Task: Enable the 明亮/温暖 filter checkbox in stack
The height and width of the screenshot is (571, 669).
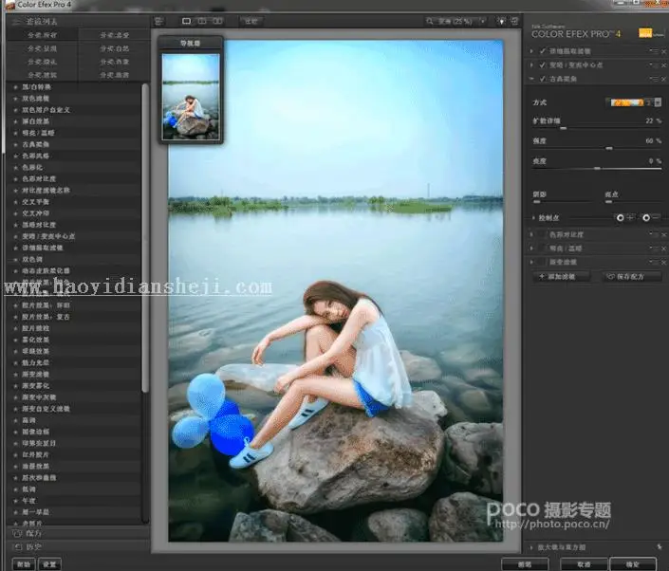Action: (x=542, y=249)
